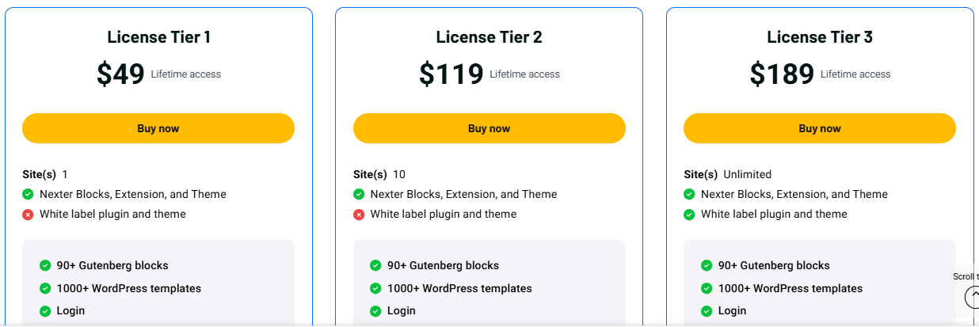
Task: Click green check beside White label in Tier 3
Action: 689,215
